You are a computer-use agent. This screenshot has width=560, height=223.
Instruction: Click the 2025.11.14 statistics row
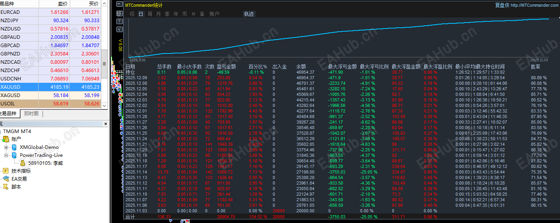click(336, 172)
